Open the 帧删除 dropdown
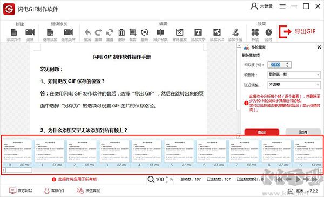The image size is (324, 197). coord(294,74)
